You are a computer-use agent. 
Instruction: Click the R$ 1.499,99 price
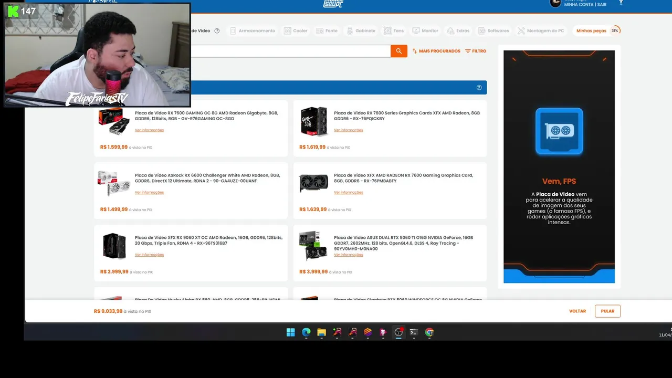[114, 209]
